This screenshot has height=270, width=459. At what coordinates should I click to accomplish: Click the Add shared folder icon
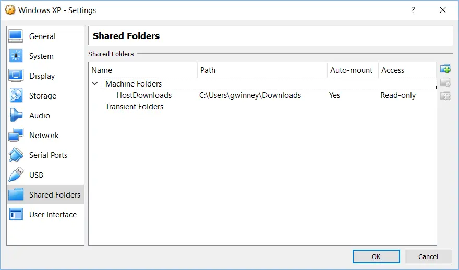click(445, 69)
